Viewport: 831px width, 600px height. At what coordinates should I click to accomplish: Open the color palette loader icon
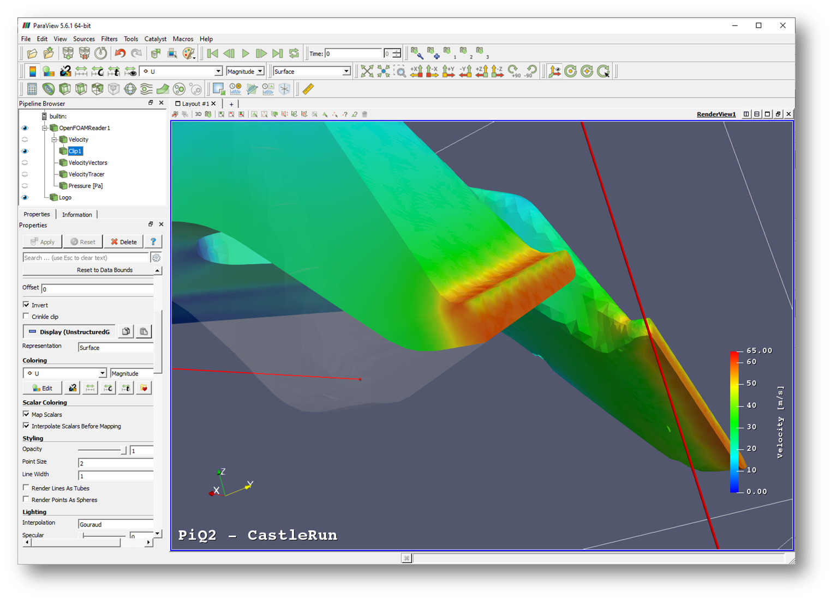pyautogui.click(x=189, y=53)
